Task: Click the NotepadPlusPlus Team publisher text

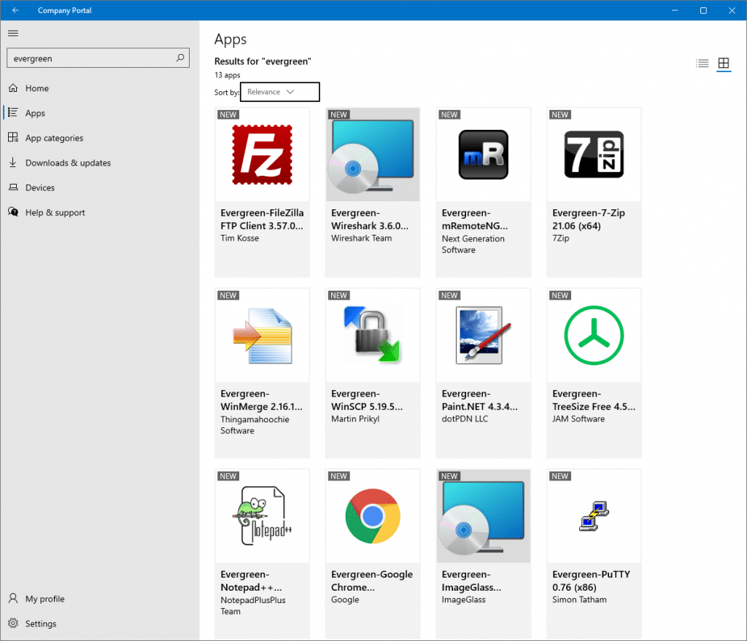Action: (x=253, y=606)
